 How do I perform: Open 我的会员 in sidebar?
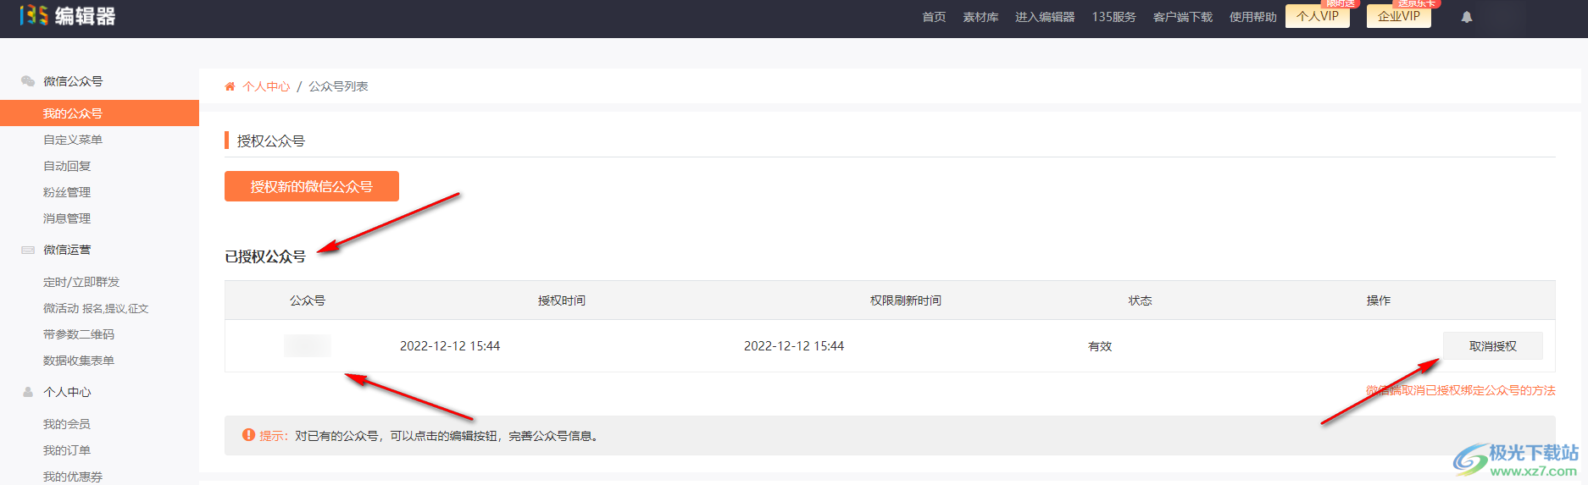tap(67, 424)
